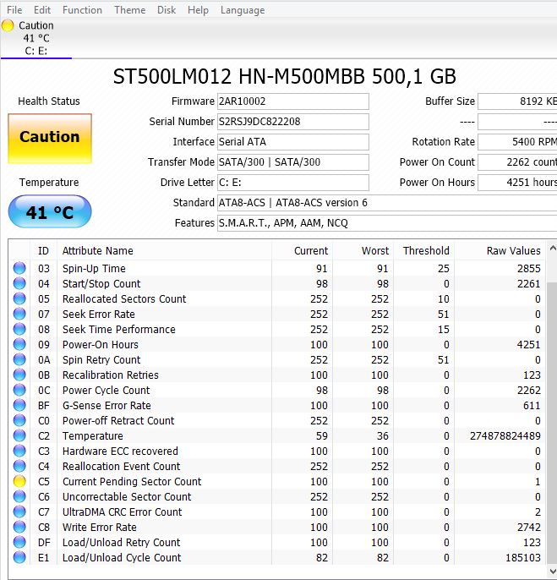Select the Current Pending Sector Count attribute name
The image size is (557, 580).
(x=132, y=482)
